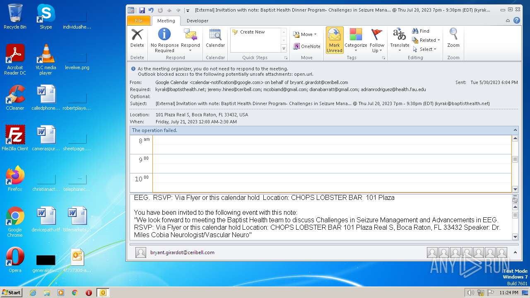Open the File tab
Screen dimensions: 530x298
click(x=139, y=21)
